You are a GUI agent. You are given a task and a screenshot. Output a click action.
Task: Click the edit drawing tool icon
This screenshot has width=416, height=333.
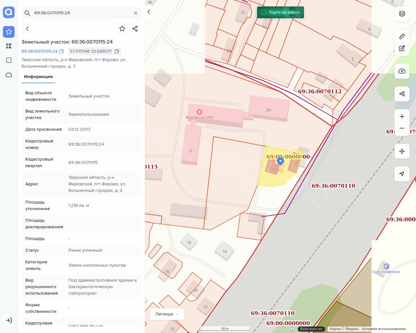coord(402,48)
